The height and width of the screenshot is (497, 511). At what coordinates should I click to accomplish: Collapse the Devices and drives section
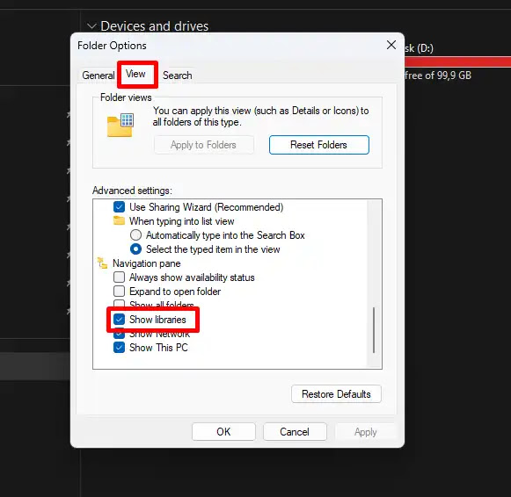(x=91, y=25)
